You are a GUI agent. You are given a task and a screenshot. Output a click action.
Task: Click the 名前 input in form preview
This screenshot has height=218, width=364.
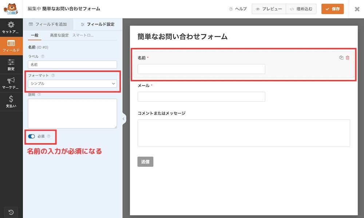click(x=201, y=69)
